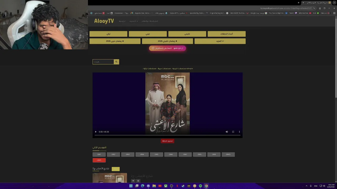Select episode EP#2
This screenshot has width=337, height=189.
pos(113,155)
